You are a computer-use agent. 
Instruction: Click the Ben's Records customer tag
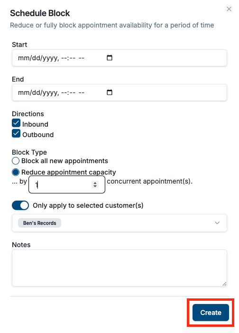39,223
